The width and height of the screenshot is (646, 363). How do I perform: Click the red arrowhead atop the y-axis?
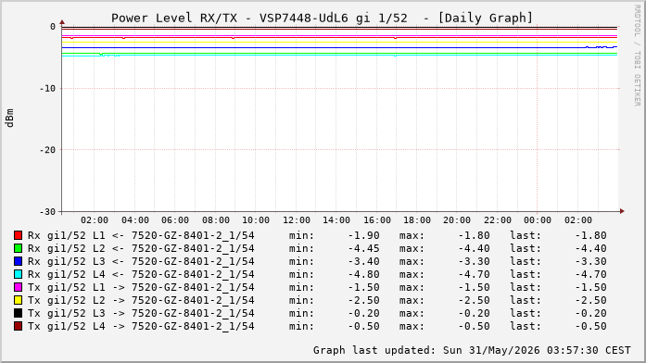coord(62,22)
